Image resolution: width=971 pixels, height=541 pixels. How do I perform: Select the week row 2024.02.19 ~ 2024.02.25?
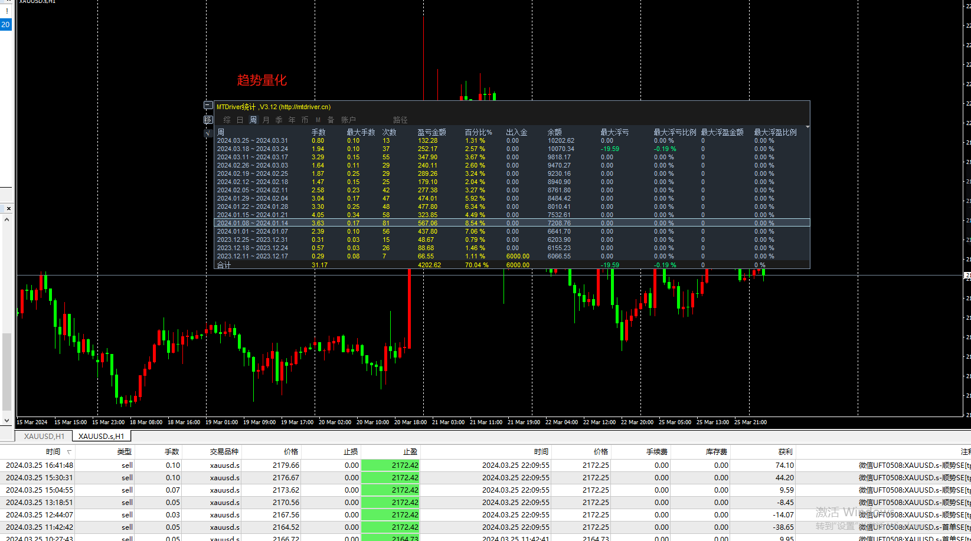pos(512,173)
